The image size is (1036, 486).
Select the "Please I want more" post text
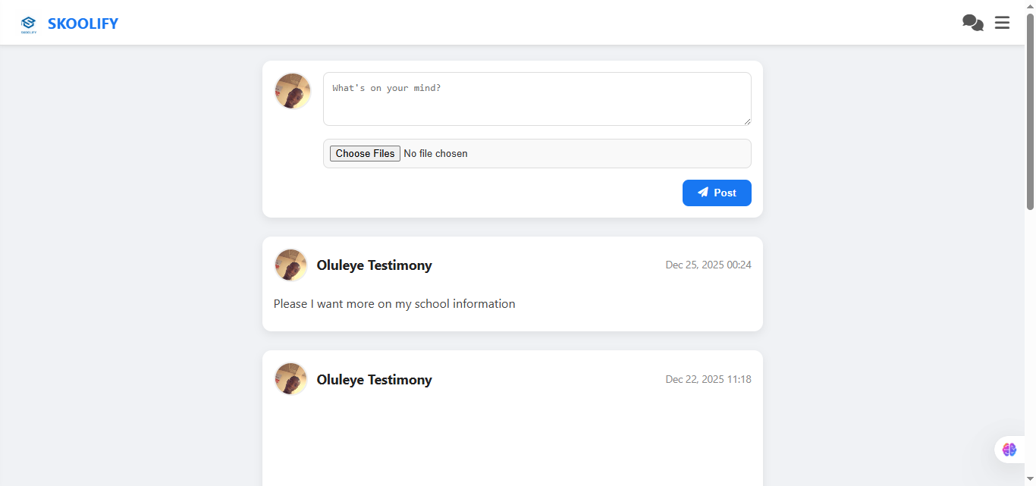pyautogui.click(x=394, y=304)
